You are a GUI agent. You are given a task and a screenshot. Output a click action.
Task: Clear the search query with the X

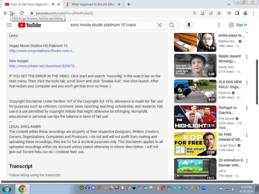click(x=160, y=25)
